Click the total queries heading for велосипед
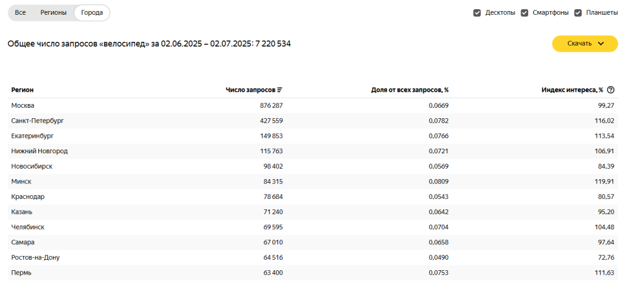This screenshot has width=631, height=285. click(149, 44)
